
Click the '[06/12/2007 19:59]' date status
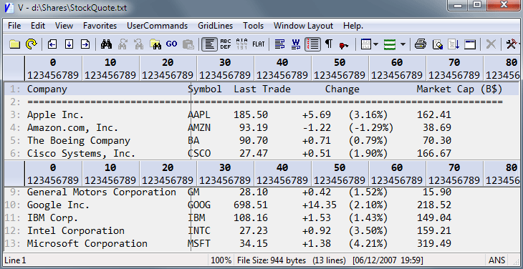(x=388, y=260)
